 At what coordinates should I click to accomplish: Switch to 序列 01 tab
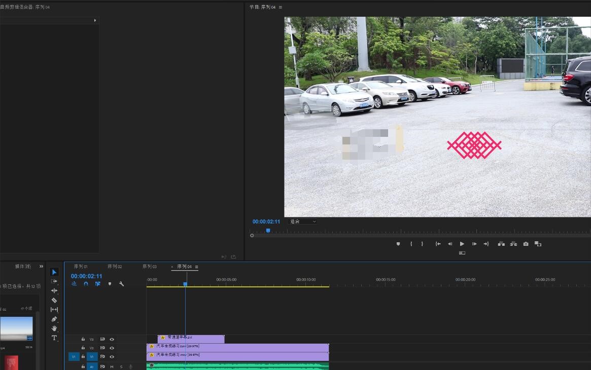click(81, 267)
